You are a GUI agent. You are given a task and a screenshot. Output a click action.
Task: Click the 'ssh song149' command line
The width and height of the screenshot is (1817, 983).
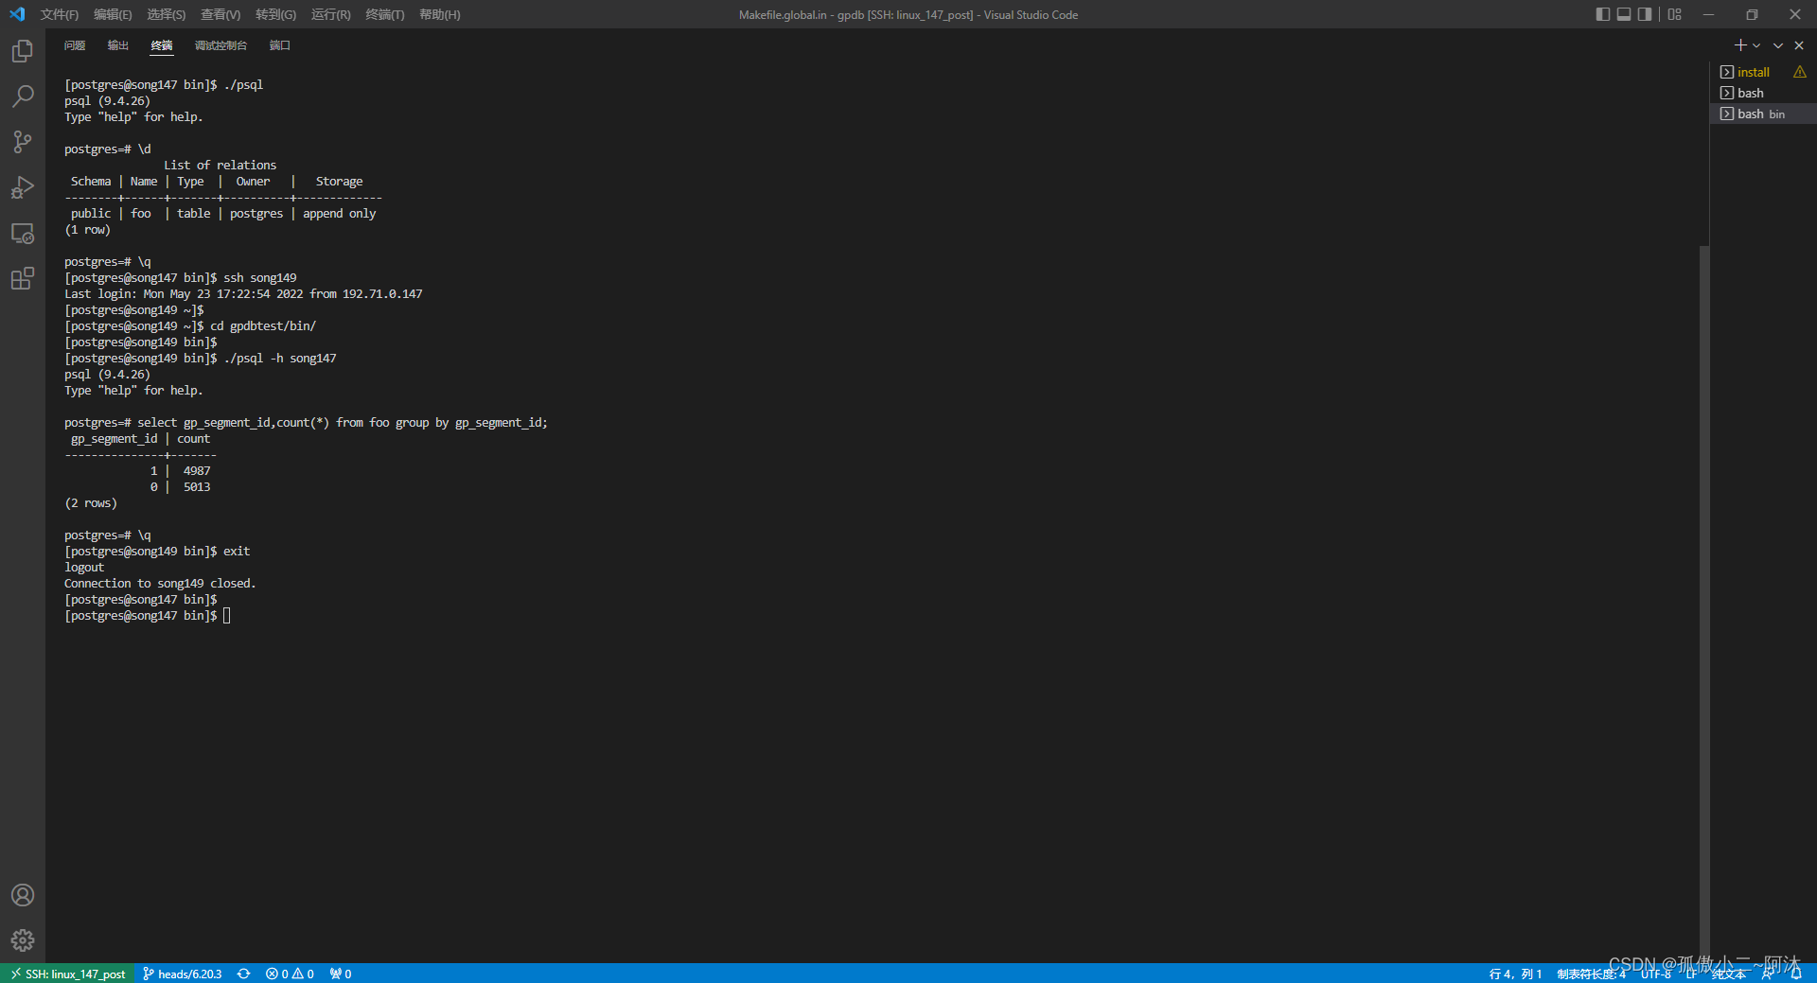point(180,278)
